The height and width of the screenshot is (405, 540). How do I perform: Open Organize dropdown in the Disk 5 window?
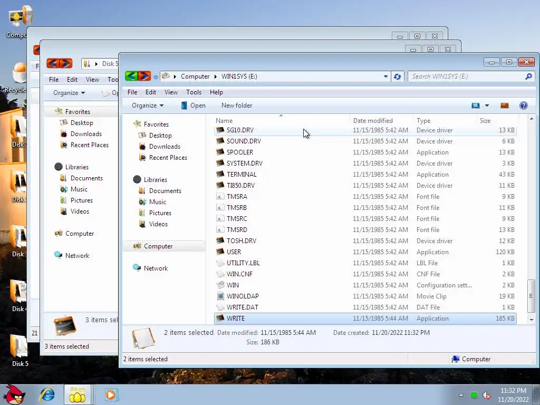point(69,93)
